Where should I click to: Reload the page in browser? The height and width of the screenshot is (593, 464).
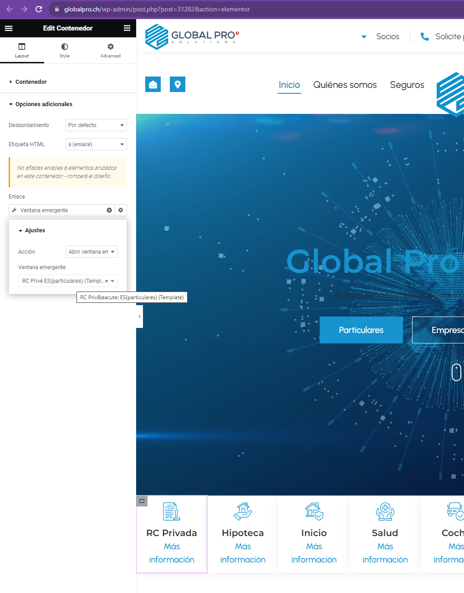tap(39, 9)
